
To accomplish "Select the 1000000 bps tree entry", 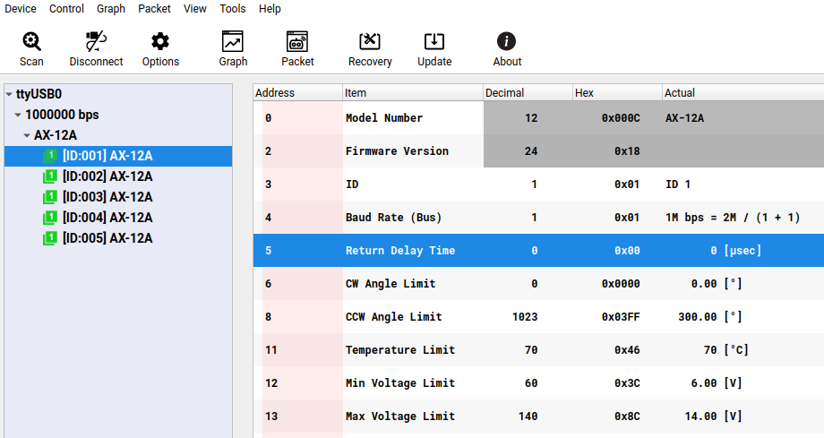I will pyautogui.click(x=62, y=115).
